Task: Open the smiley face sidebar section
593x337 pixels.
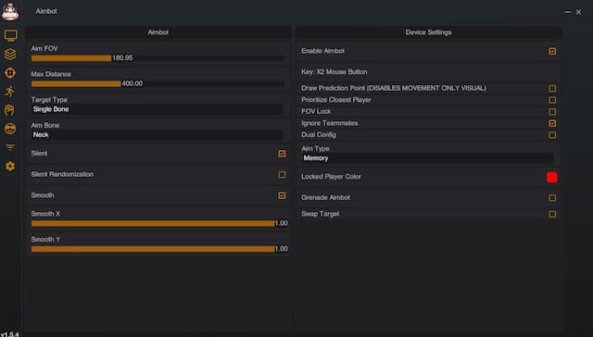Action: pos(10,129)
